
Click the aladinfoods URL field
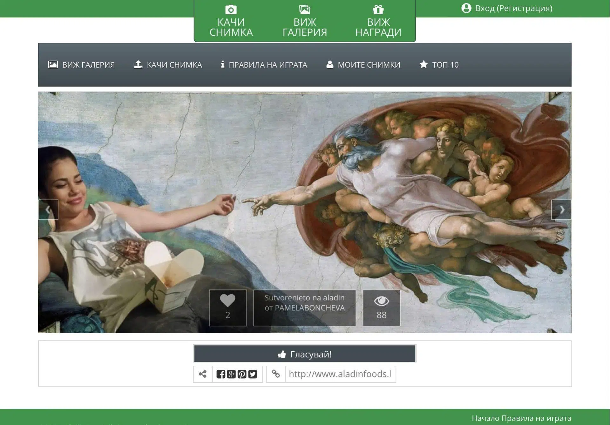340,374
